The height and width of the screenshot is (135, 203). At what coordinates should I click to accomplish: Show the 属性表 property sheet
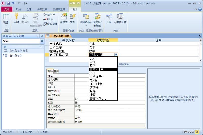pos(64,18)
